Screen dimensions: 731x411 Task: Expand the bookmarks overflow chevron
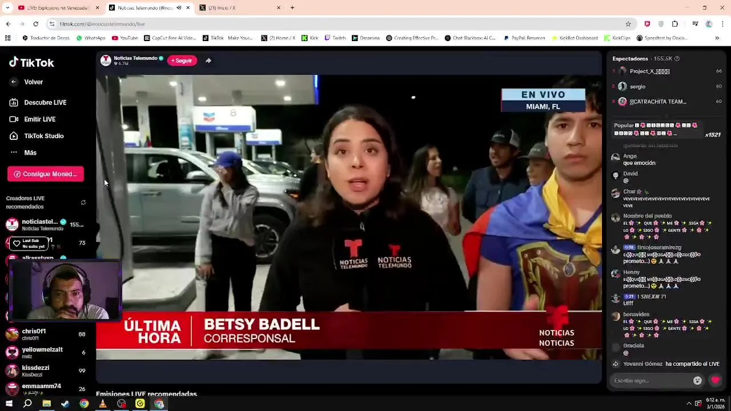click(717, 38)
